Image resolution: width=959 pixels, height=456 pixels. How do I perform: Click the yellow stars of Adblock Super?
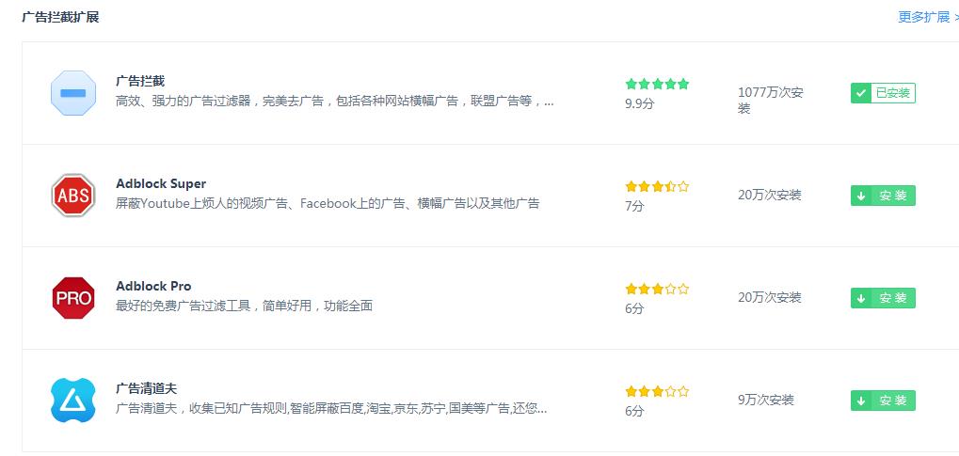coord(657,186)
